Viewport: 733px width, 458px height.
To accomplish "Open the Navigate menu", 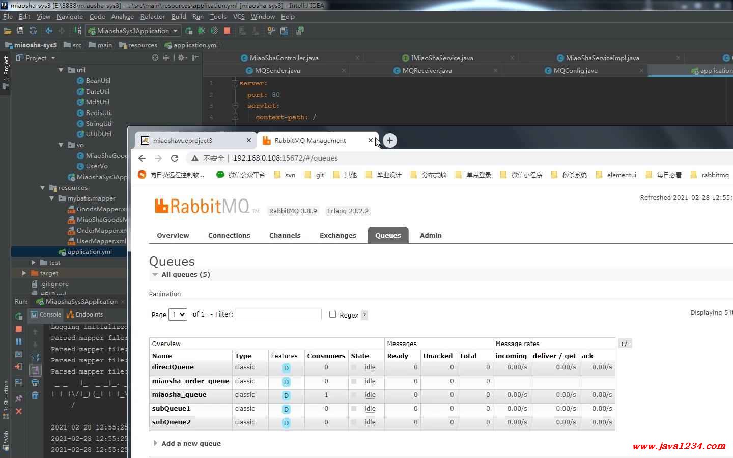I will [70, 17].
